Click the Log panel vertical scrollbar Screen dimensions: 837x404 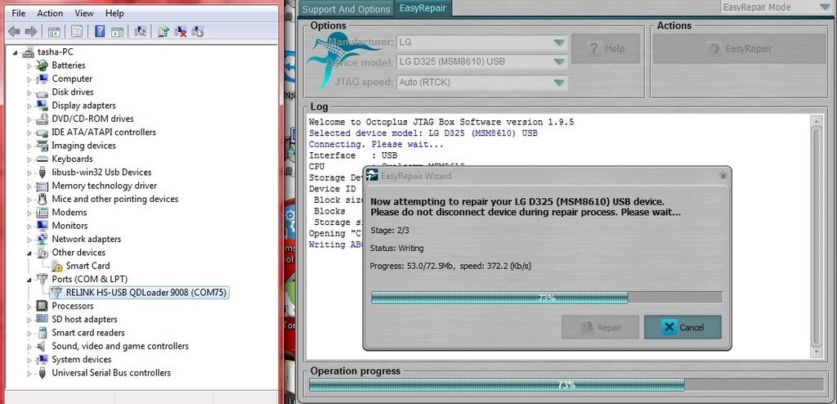pyautogui.click(x=817, y=236)
